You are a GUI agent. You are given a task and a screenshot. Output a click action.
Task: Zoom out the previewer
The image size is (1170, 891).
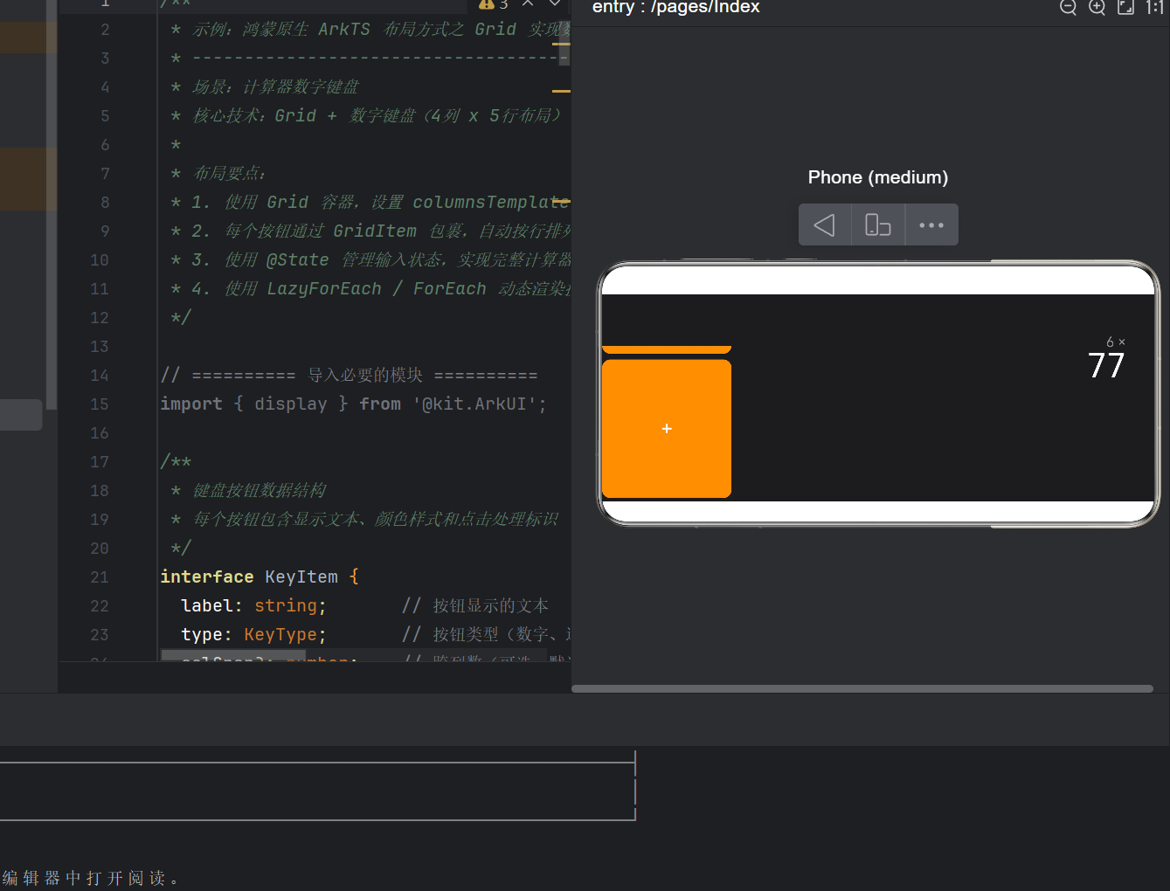point(1068,7)
